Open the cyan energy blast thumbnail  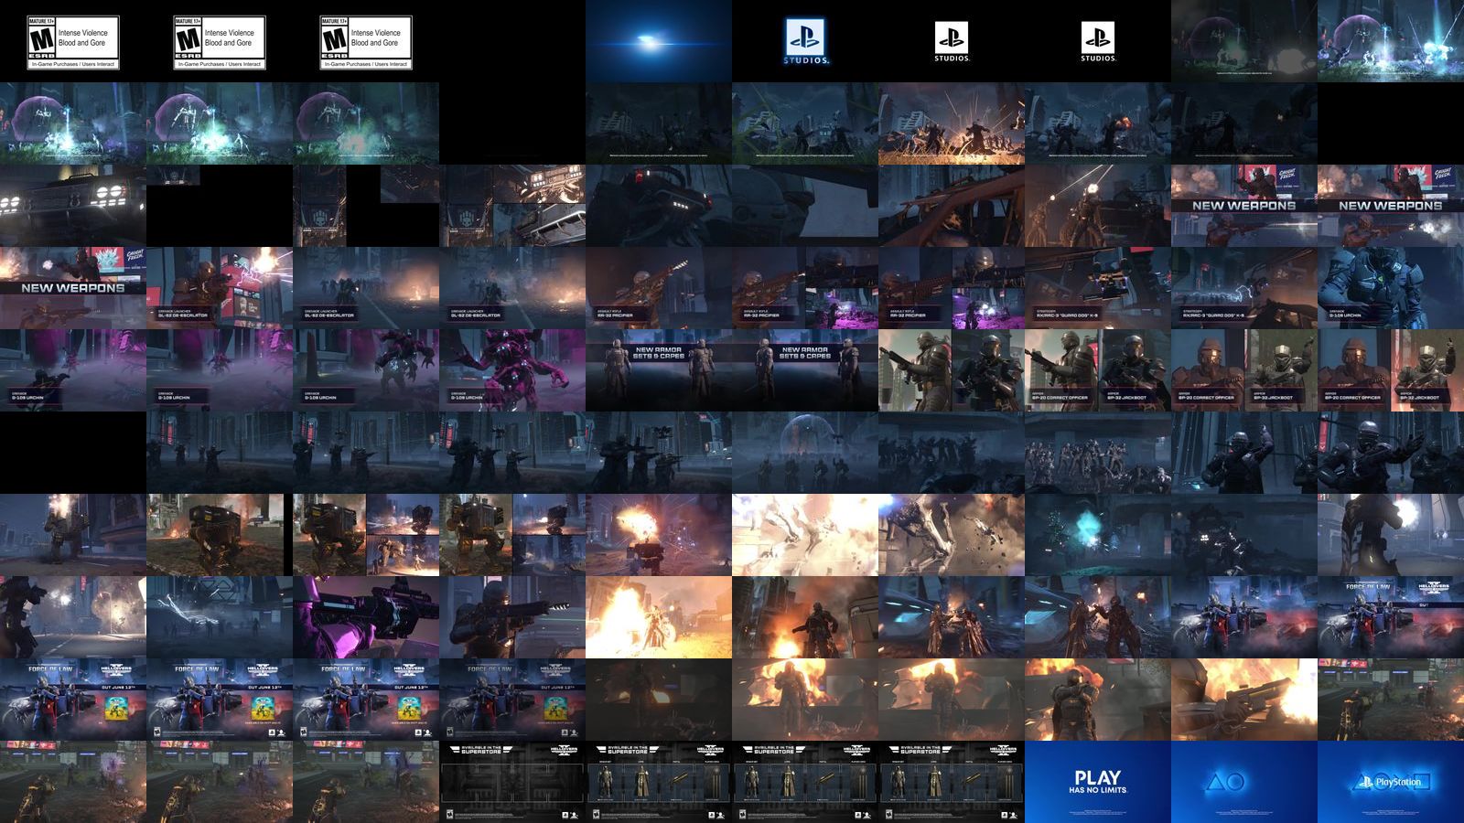pyautogui.click(x=1098, y=535)
